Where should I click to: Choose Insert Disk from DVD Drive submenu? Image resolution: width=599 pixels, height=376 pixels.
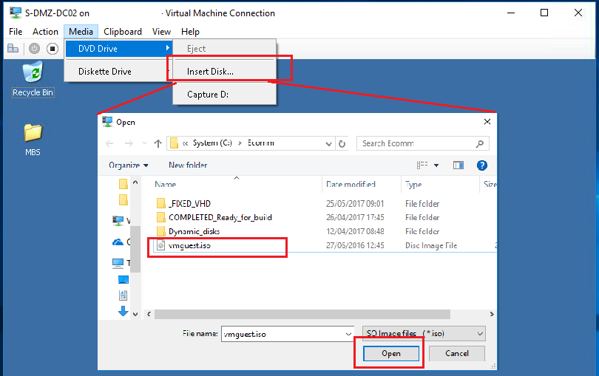210,72
